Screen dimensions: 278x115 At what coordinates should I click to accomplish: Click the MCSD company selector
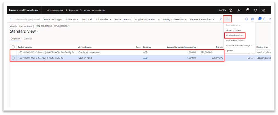click(222, 10)
